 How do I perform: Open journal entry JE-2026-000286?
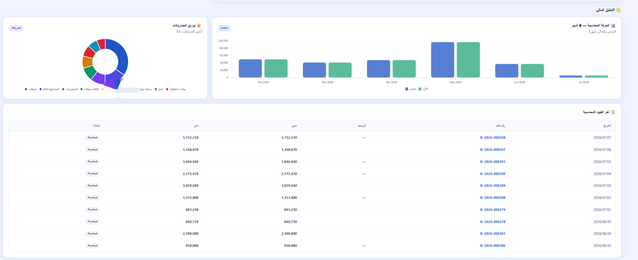pos(492,246)
